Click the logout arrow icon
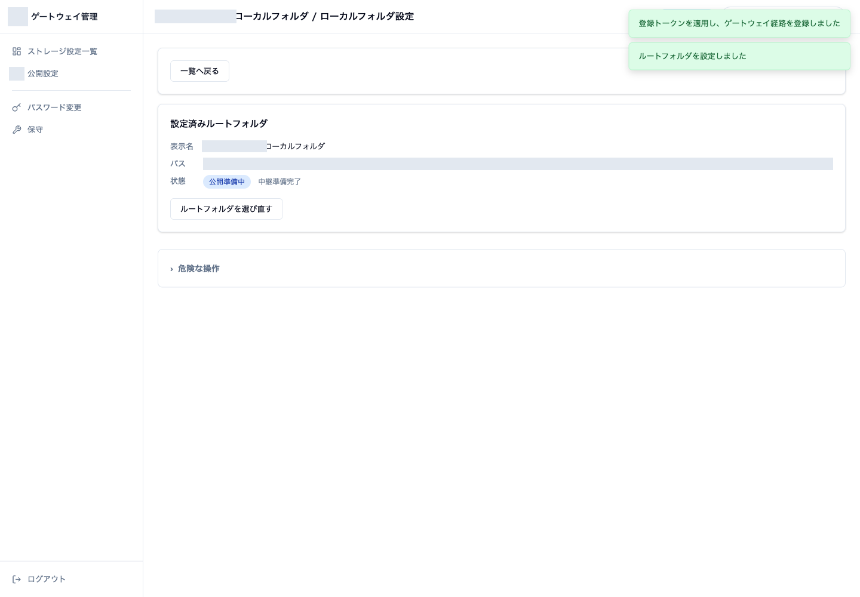 coord(17,579)
